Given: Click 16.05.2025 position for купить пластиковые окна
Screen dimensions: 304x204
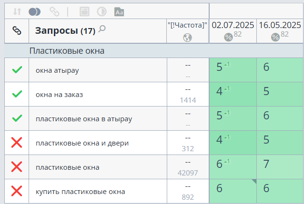Looking at the screenshot, I should (x=280, y=191).
